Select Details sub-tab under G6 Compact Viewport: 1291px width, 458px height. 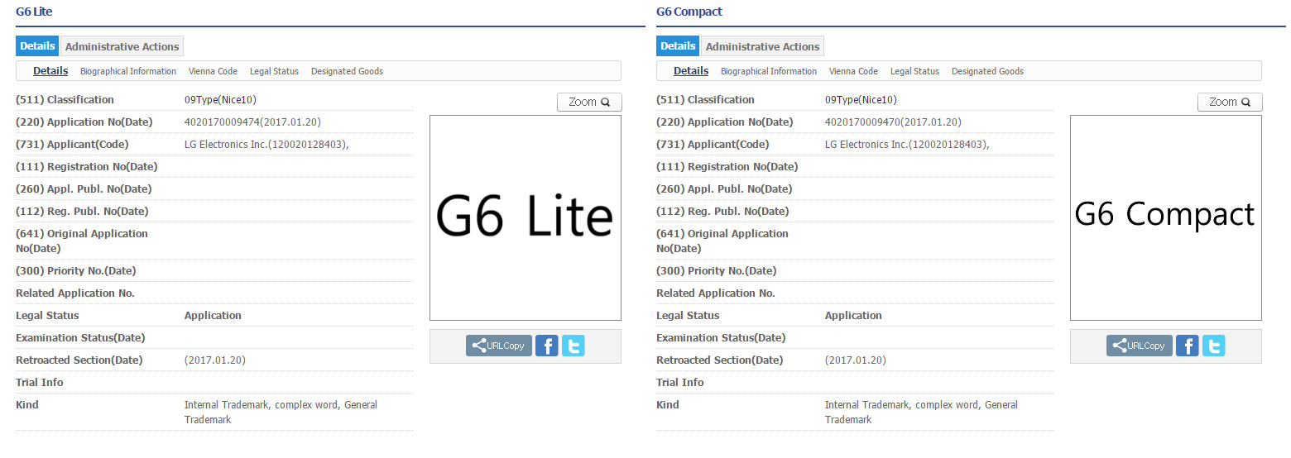691,71
